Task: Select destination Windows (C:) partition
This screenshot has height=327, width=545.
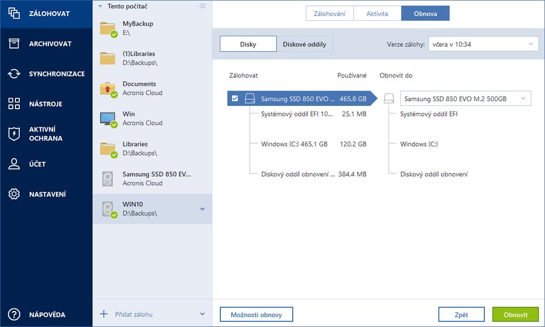Action: coord(419,144)
